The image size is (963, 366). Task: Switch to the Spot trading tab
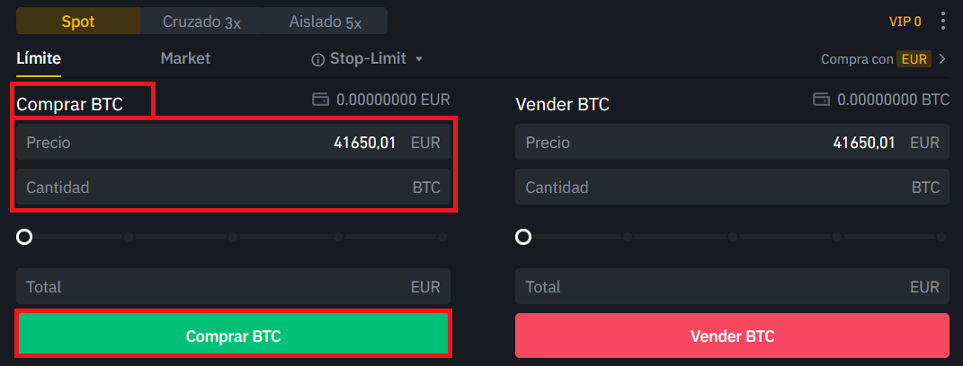pos(78,21)
